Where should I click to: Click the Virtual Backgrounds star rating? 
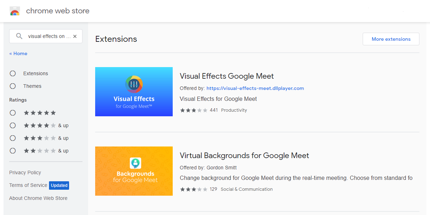[193, 189]
